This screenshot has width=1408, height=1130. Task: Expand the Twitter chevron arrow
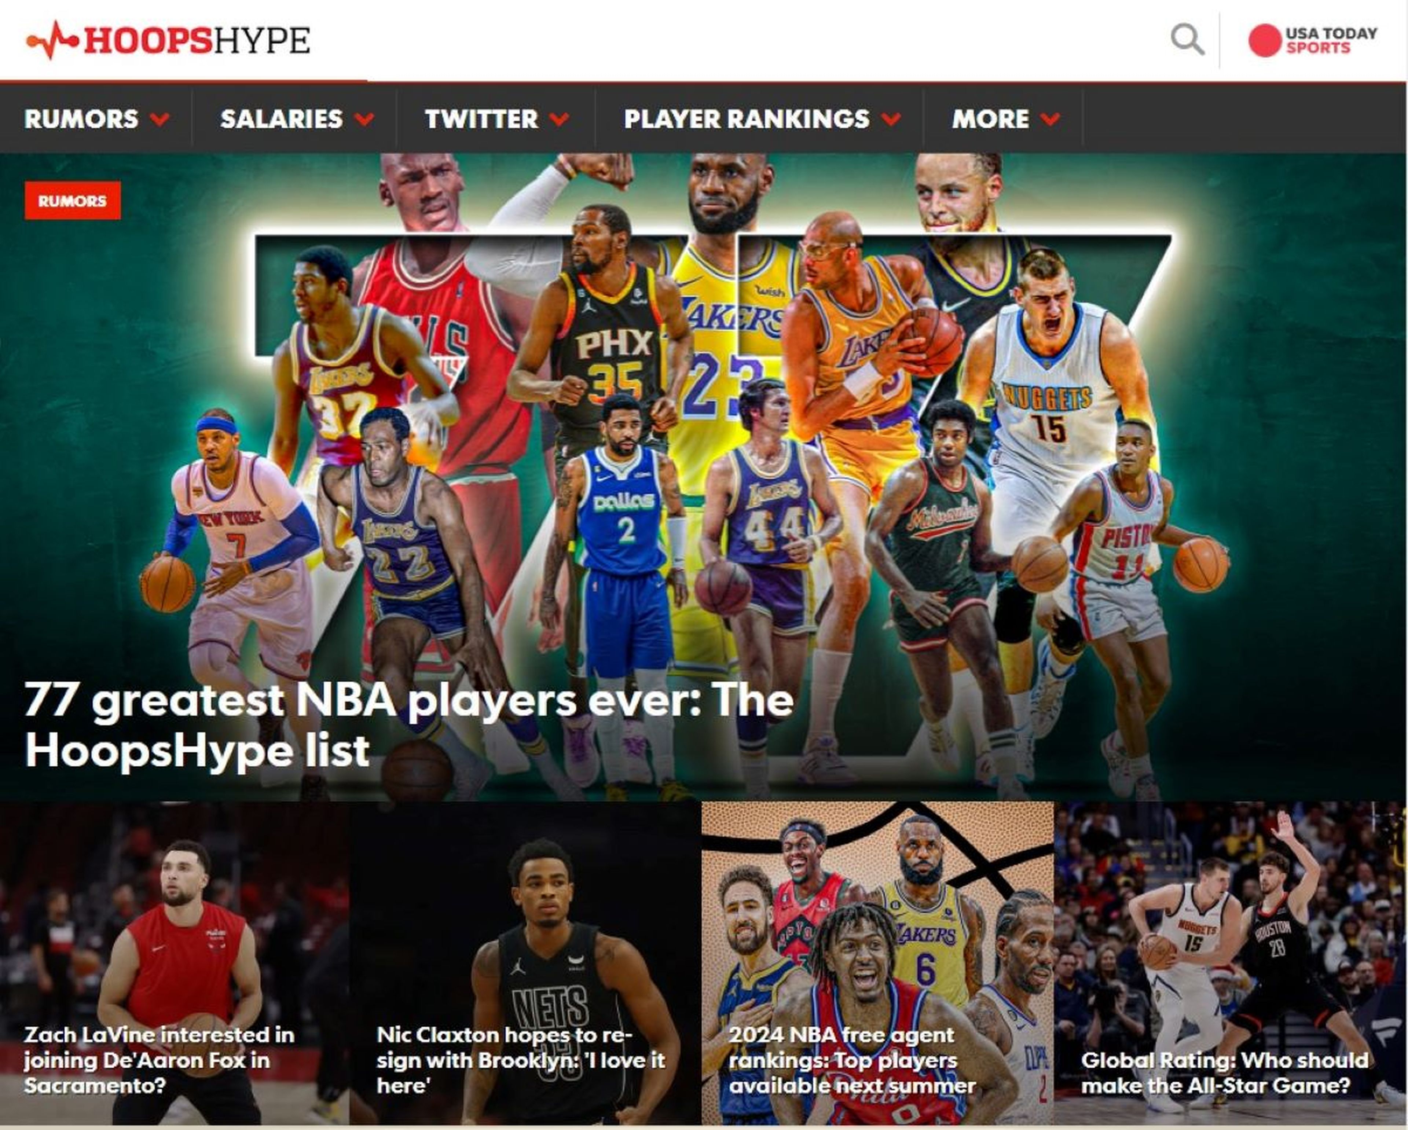(559, 119)
